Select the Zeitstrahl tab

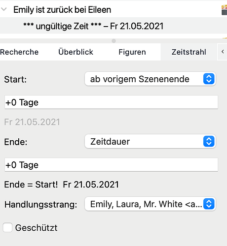tap(189, 52)
